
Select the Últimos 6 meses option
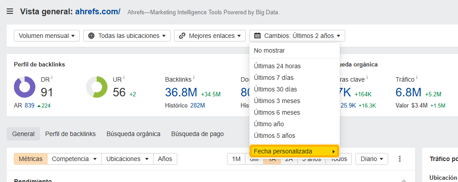(x=295, y=112)
